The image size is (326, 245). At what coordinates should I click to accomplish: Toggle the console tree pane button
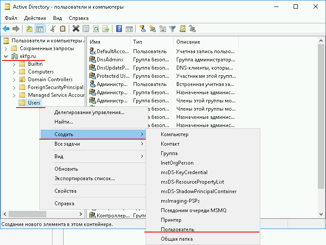pyautogui.click(x=39, y=29)
